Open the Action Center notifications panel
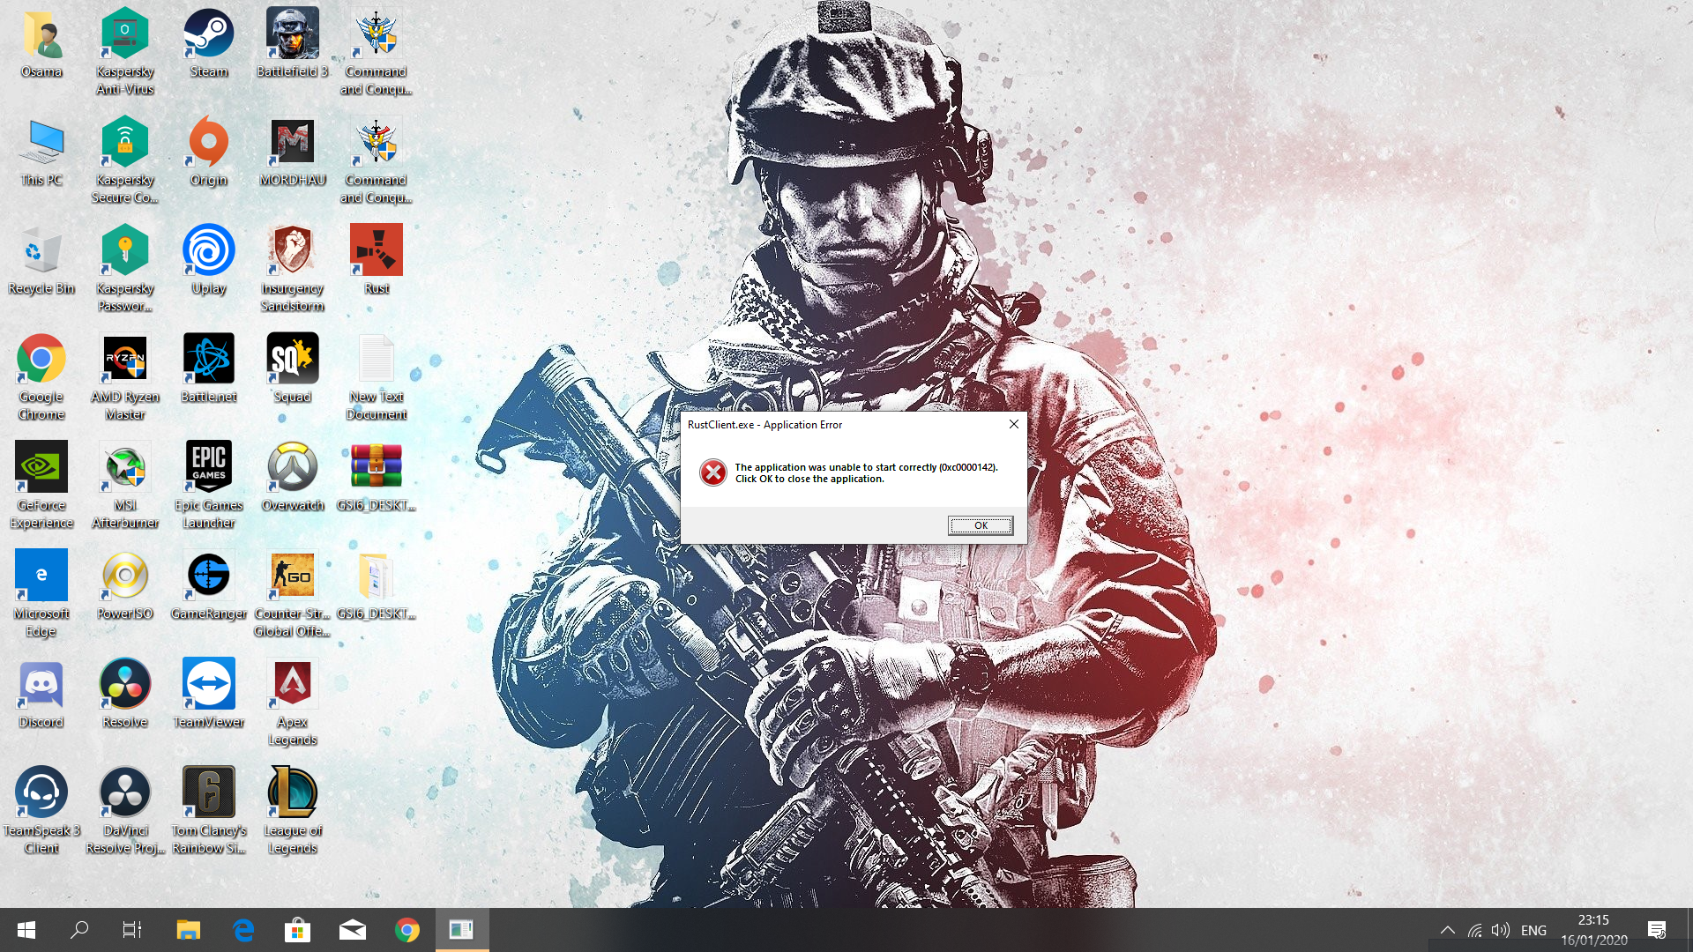Viewport: 1693px width, 952px height. coord(1656,930)
